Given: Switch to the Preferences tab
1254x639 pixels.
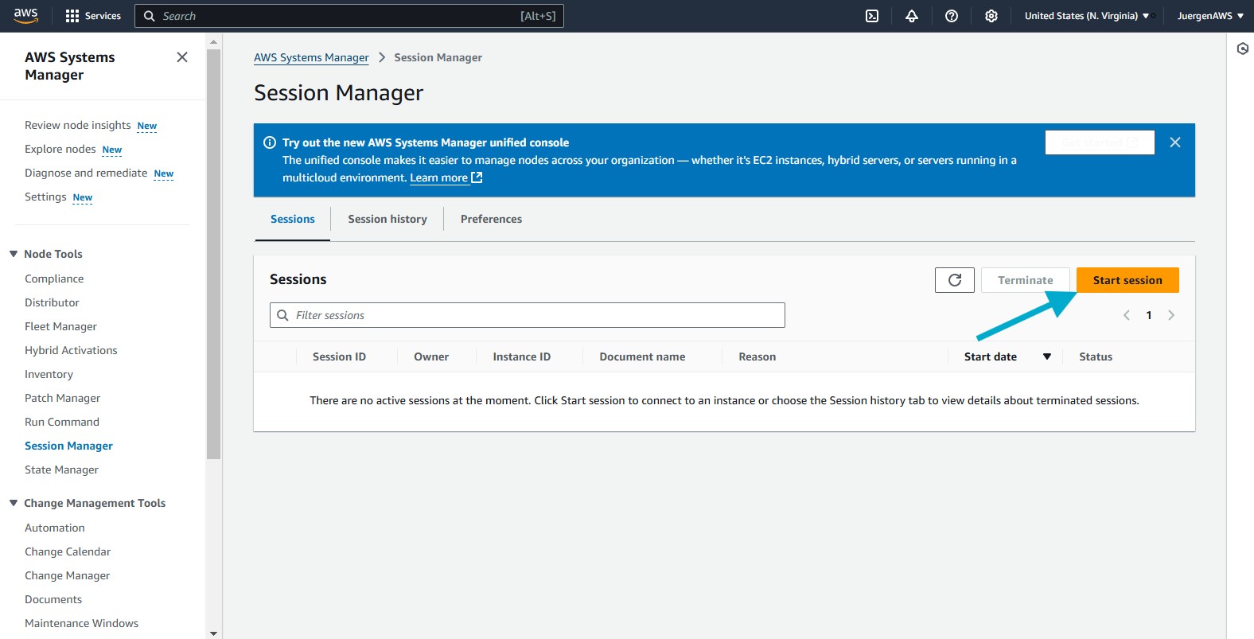Looking at the screenshot, I should click(x=491, y=219).
